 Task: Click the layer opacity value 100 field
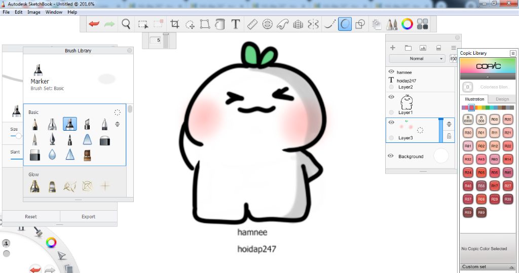tap(453, 59)
